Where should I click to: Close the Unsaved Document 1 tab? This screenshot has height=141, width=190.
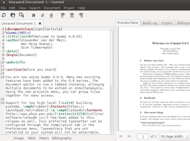point(40,23)
